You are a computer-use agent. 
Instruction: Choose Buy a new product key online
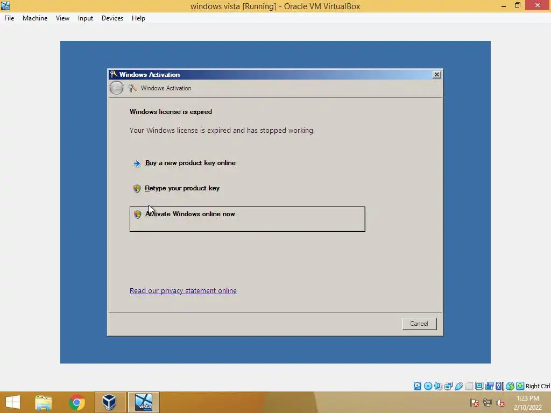[190, 163]
